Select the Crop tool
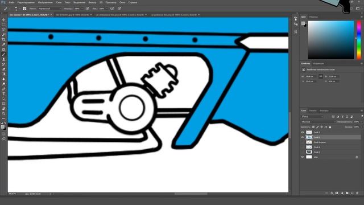This screenshot has width=364, height=205. click(x=3, y=39)
